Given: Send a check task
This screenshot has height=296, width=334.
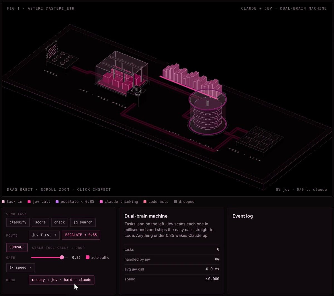Looking at the screenshot, I should click(60, 222).
